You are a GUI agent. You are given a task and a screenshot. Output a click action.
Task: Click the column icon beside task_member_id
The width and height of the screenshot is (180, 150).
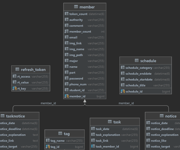coord(93,146)
